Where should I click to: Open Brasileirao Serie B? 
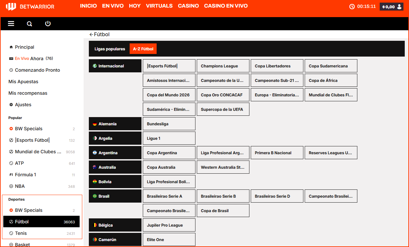223,196
